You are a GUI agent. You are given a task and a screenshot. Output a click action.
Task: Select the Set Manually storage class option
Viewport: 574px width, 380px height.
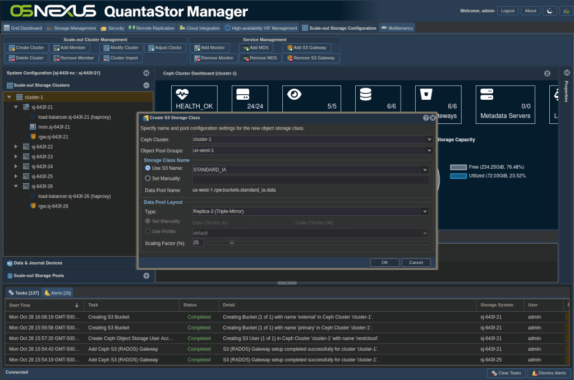(148, 179)
